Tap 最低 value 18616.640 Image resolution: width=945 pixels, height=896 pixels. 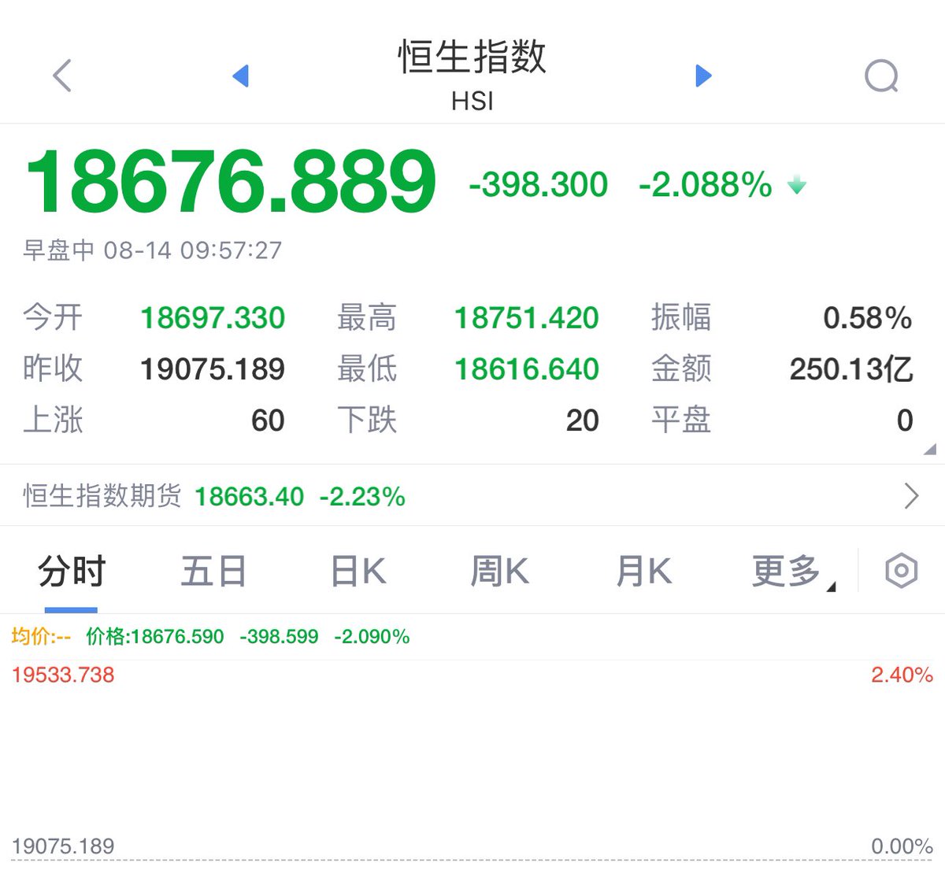[527, 369]
